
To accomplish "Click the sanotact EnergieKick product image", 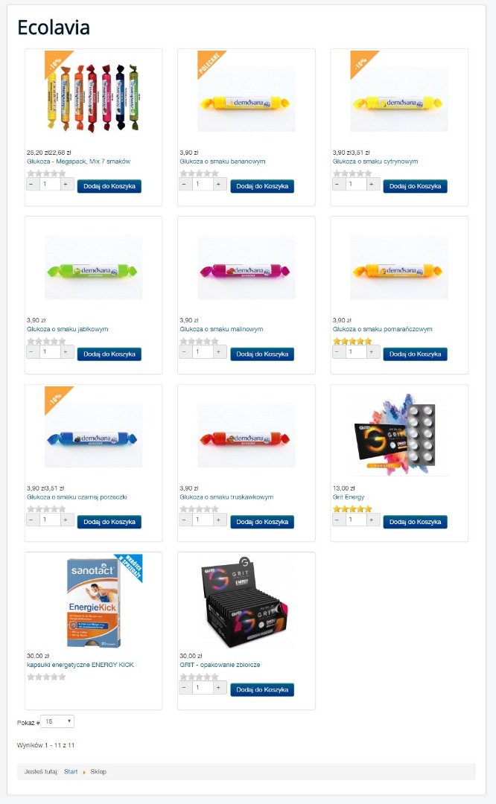I will click(94, 603).
